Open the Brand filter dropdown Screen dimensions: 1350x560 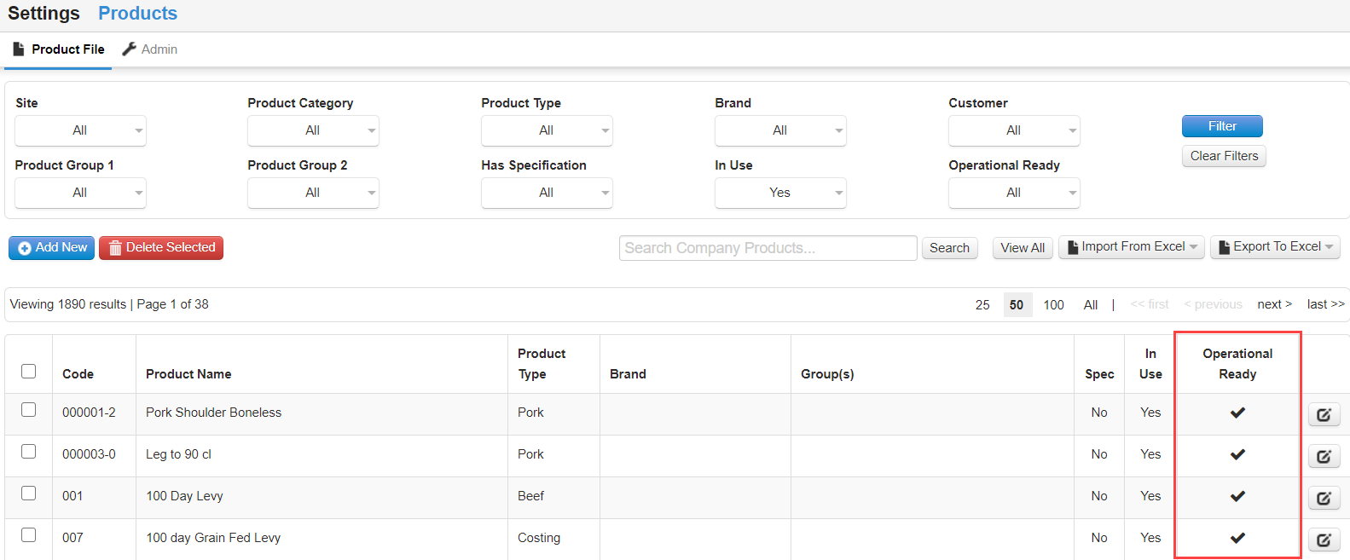tap(780, 130)
